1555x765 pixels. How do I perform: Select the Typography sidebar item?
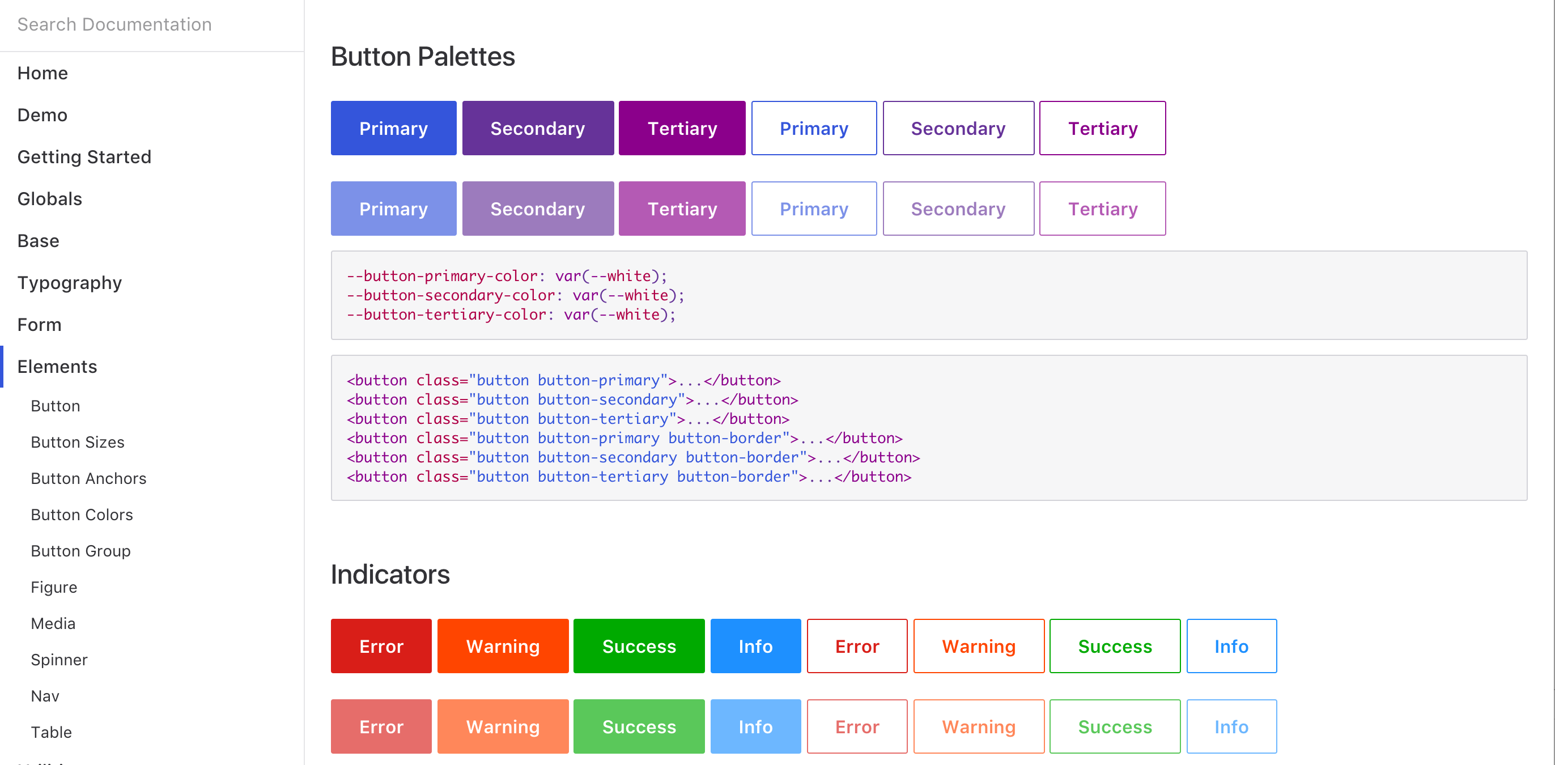69,283
